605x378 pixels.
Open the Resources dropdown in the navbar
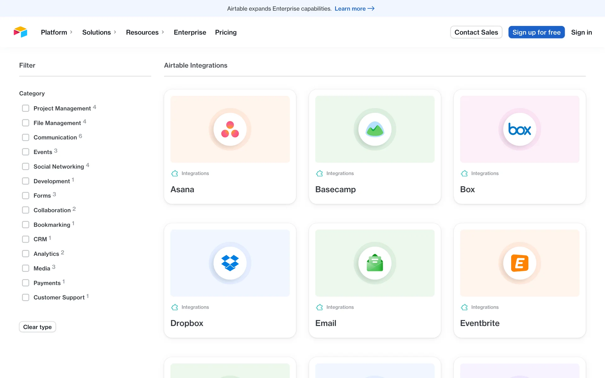point(145,32)
